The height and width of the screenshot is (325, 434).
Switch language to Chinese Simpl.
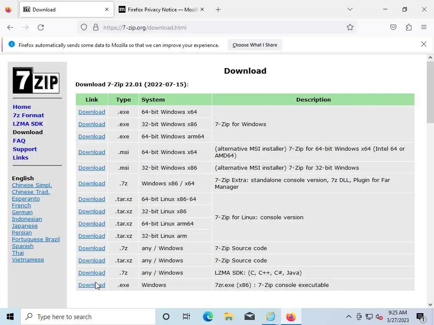32,185
